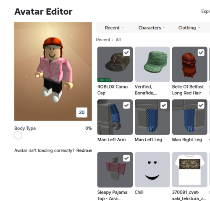Click the 'ROBLOX Camo Cap' item name
This screenshot has height=201, width=210.
click(x=113, y=90)
